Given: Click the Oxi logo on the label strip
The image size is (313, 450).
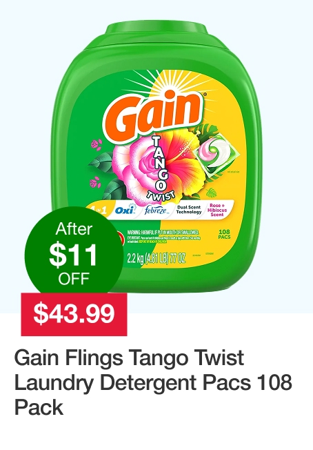Looking at the screenshot, I should (125, 210).
